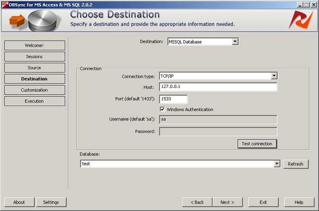Click the Username field containing sa
Image resolution: width=319 pixels, height=211 pixels.
[218, 119]
